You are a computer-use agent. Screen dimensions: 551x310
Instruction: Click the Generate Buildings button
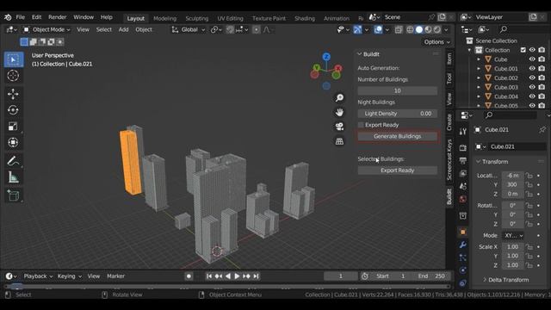pyautogui.click(x=398, y=136)
